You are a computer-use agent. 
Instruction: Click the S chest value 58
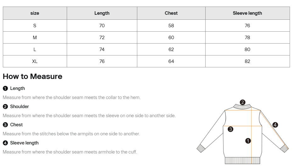(x=171, y=26)
